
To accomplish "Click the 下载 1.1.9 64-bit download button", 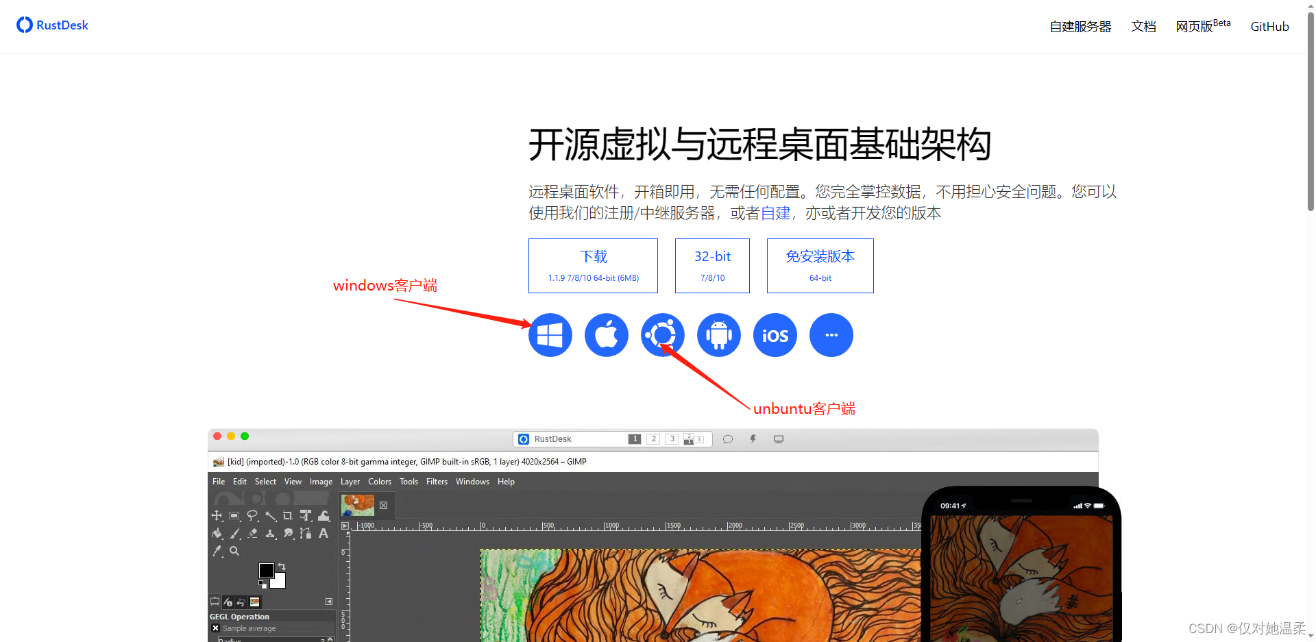I will click(593, 266).
